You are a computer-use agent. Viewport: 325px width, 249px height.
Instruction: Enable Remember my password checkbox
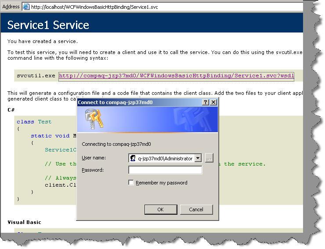click(131, 183)
